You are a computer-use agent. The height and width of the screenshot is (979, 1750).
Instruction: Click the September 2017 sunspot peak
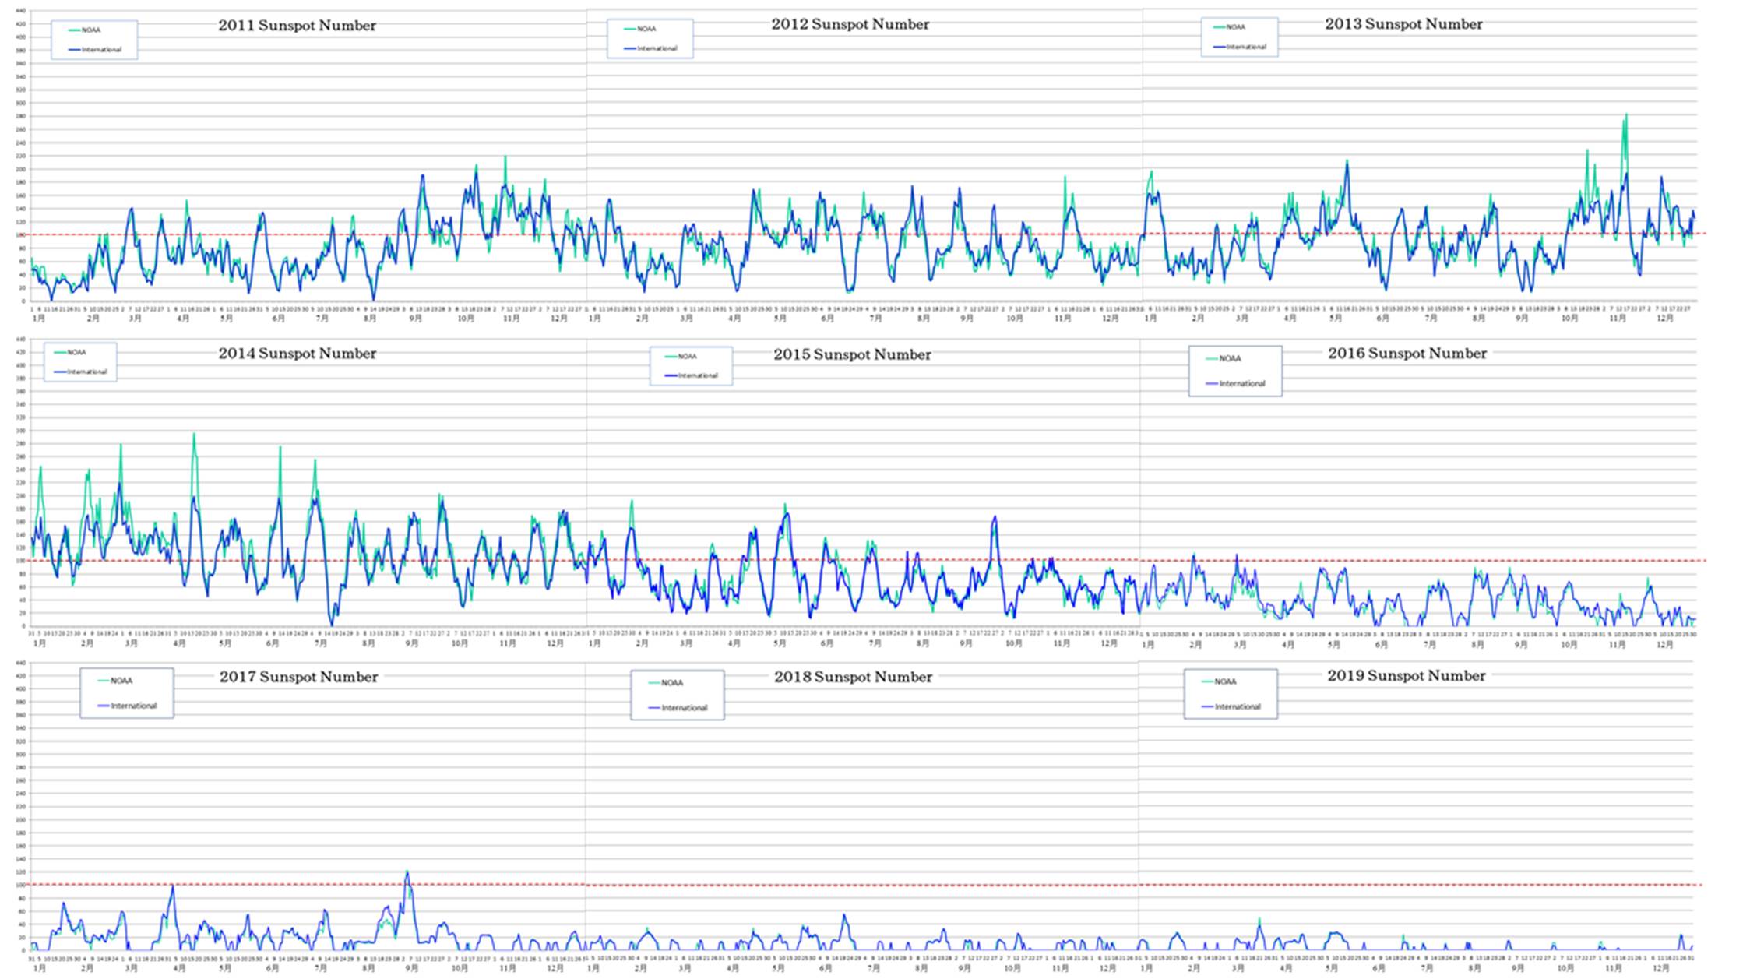(x=407, y=873)
